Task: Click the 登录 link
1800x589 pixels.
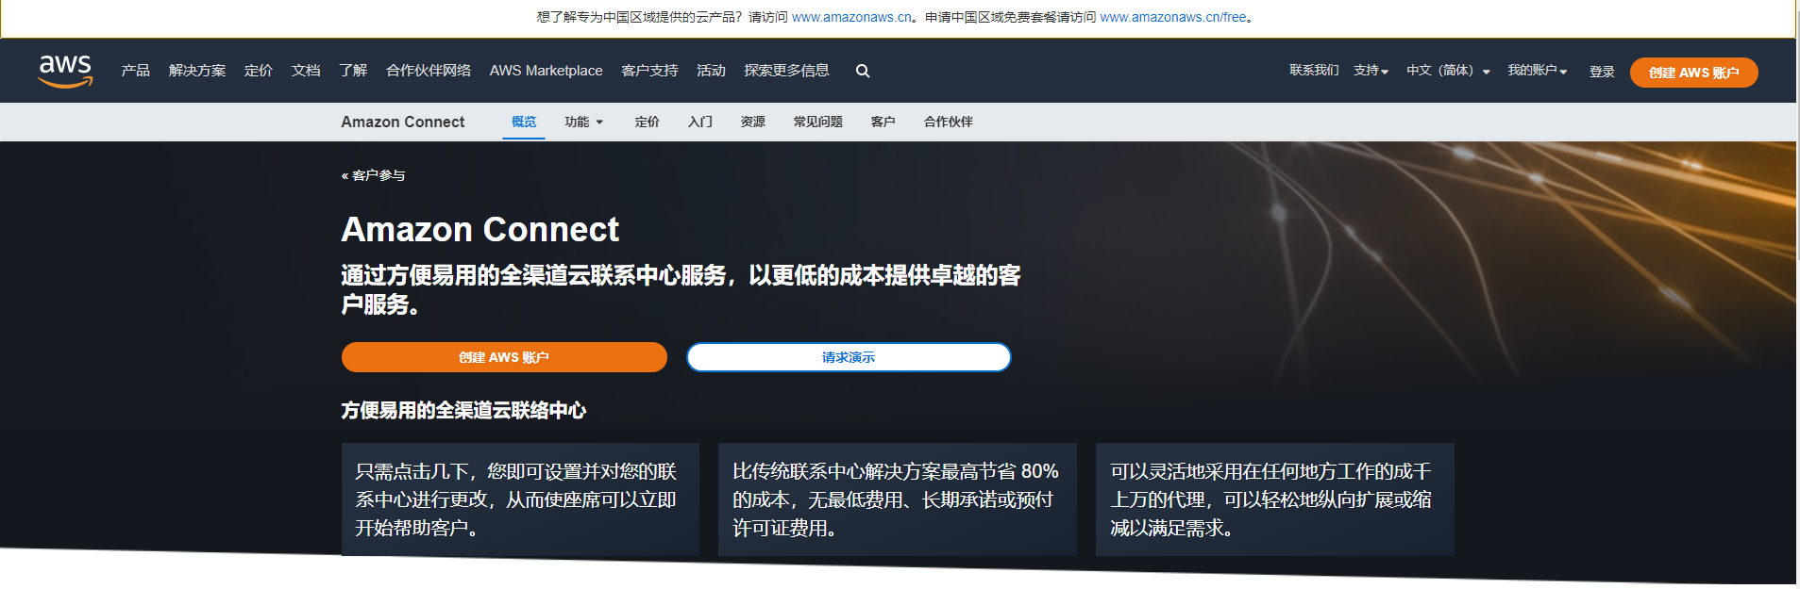Action: click(1602, 72)
